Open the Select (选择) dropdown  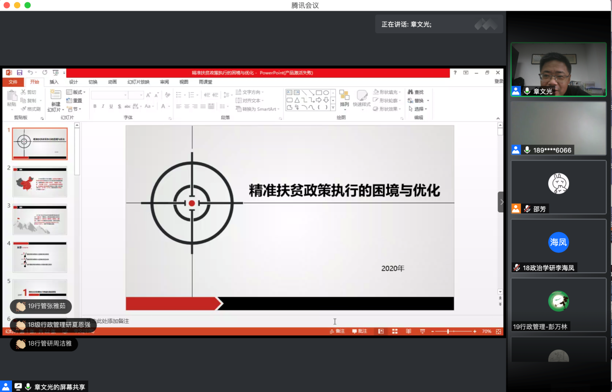coord(418,109)
